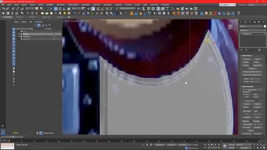Screen dimensions: 267x150
Task: Click the QuickSlice button
Action: click(x=247, y=117)
